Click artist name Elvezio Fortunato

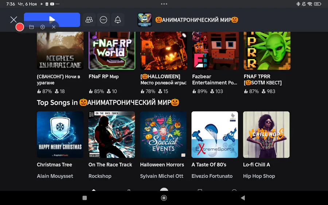pos(212,176)
